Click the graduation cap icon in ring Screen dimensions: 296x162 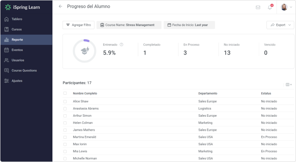(85, 51)
